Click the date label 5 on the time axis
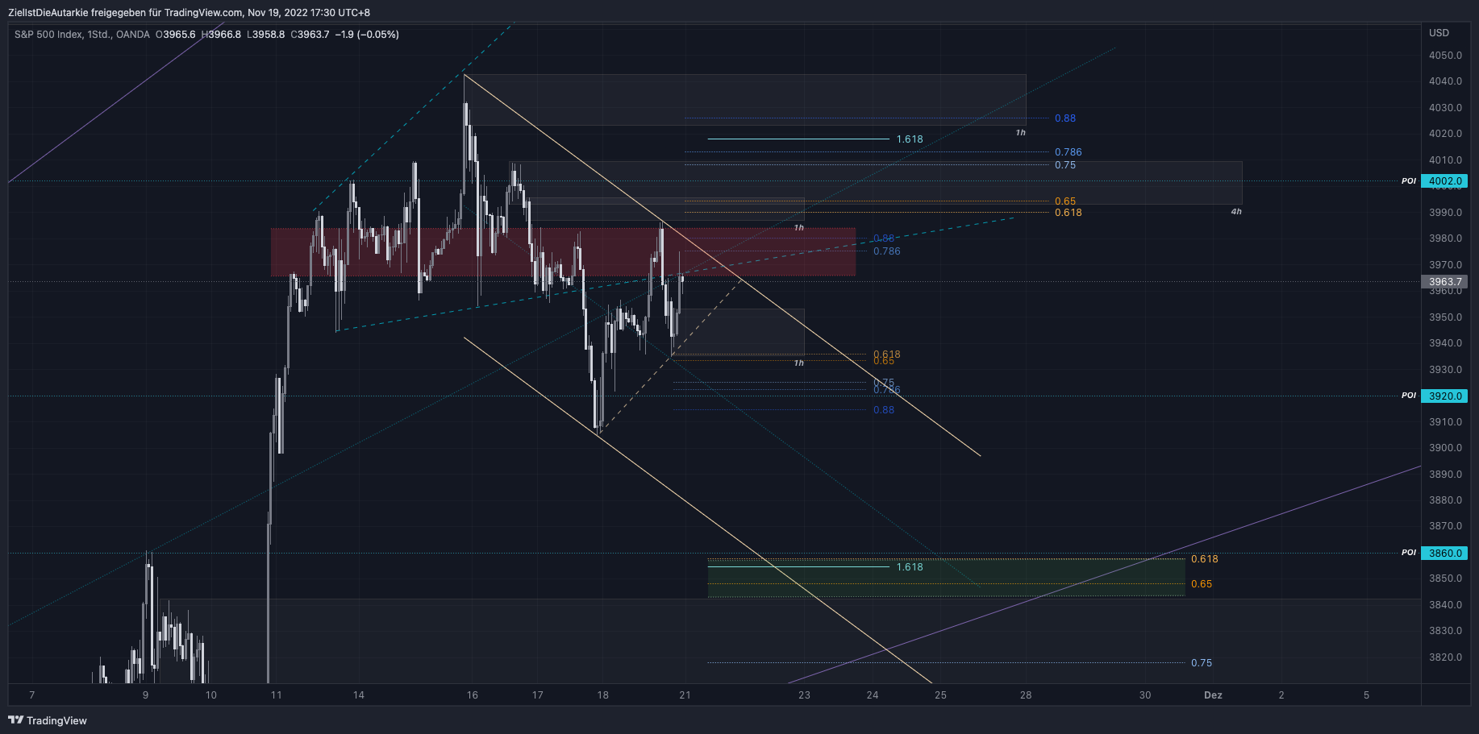The height and width of the screenshot is (734, 1479). coord(1366,695)
